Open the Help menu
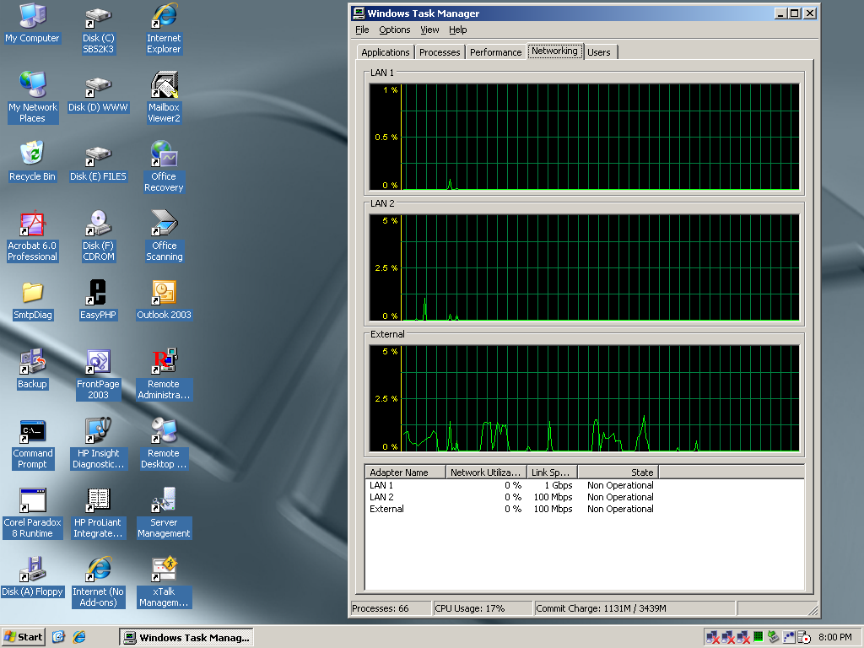This screenshot has width=864, height=648. tap(458, 30)
